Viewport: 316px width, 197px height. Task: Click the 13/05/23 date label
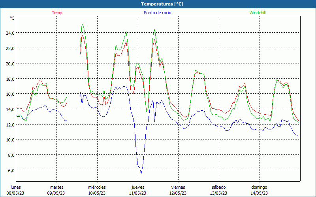219,193
